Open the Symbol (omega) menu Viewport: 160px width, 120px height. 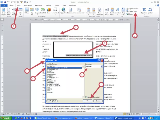[x=150, y=11]
